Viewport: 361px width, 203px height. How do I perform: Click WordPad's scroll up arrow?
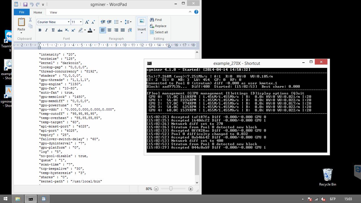tap(197, 52)
